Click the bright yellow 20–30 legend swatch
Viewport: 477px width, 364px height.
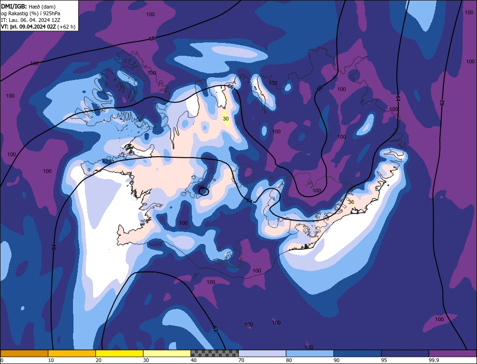(x=120, y=353)
